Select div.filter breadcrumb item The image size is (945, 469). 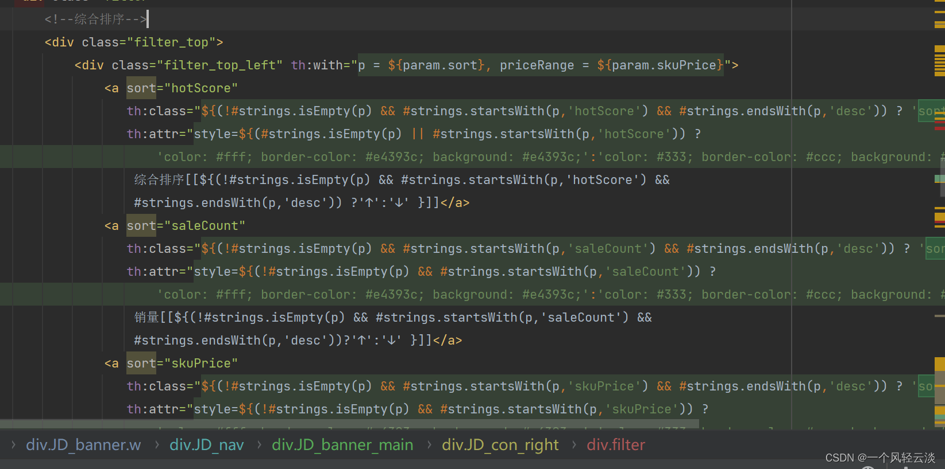coord(616,445)
